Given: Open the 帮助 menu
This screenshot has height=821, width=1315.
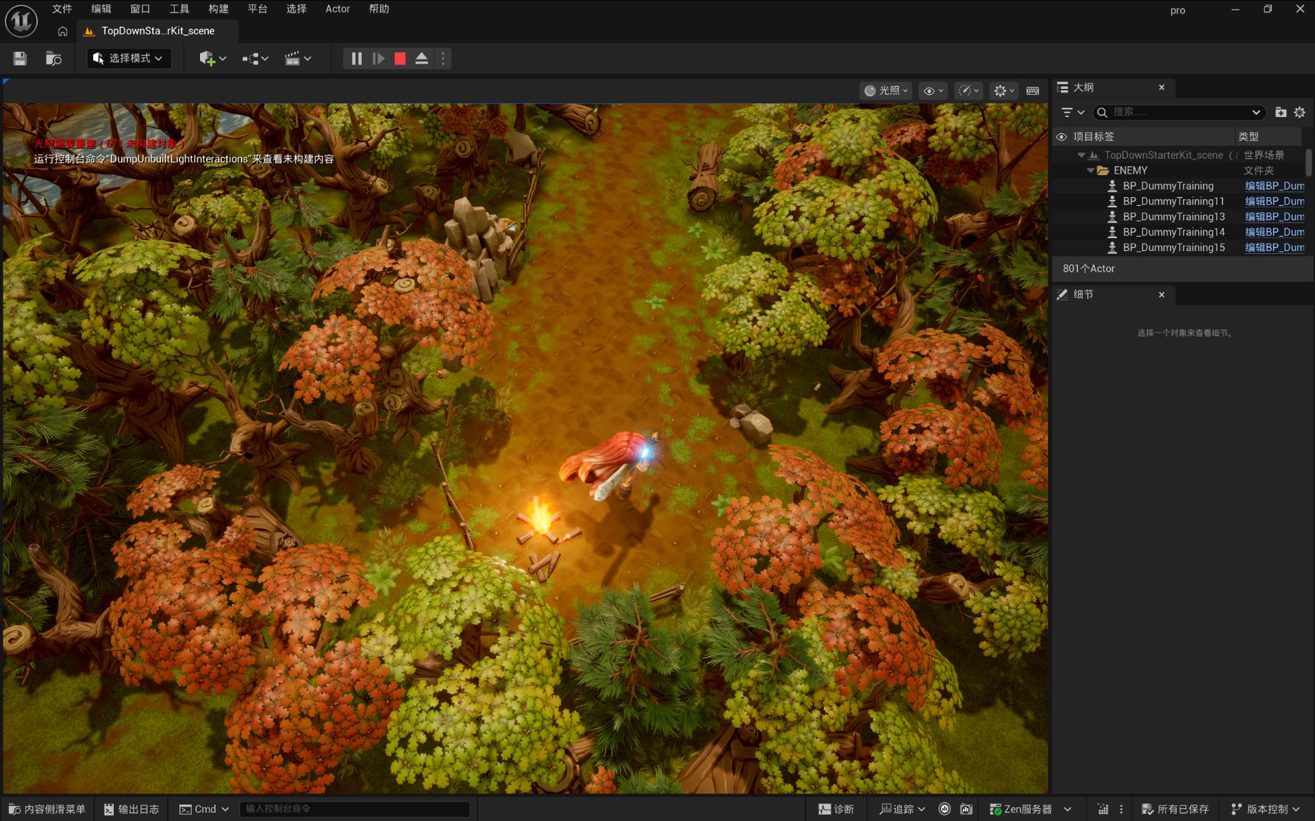Looking at the screenshot, I should (x=379, y=9).
